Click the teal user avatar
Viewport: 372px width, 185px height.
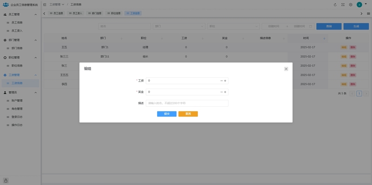pos(359,5)
